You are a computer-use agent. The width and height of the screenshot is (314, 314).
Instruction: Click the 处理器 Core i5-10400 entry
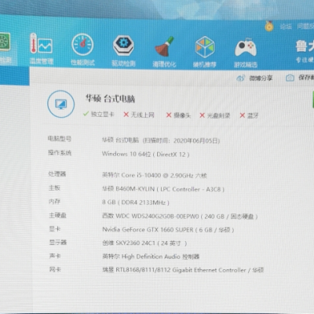click(155, 175)
